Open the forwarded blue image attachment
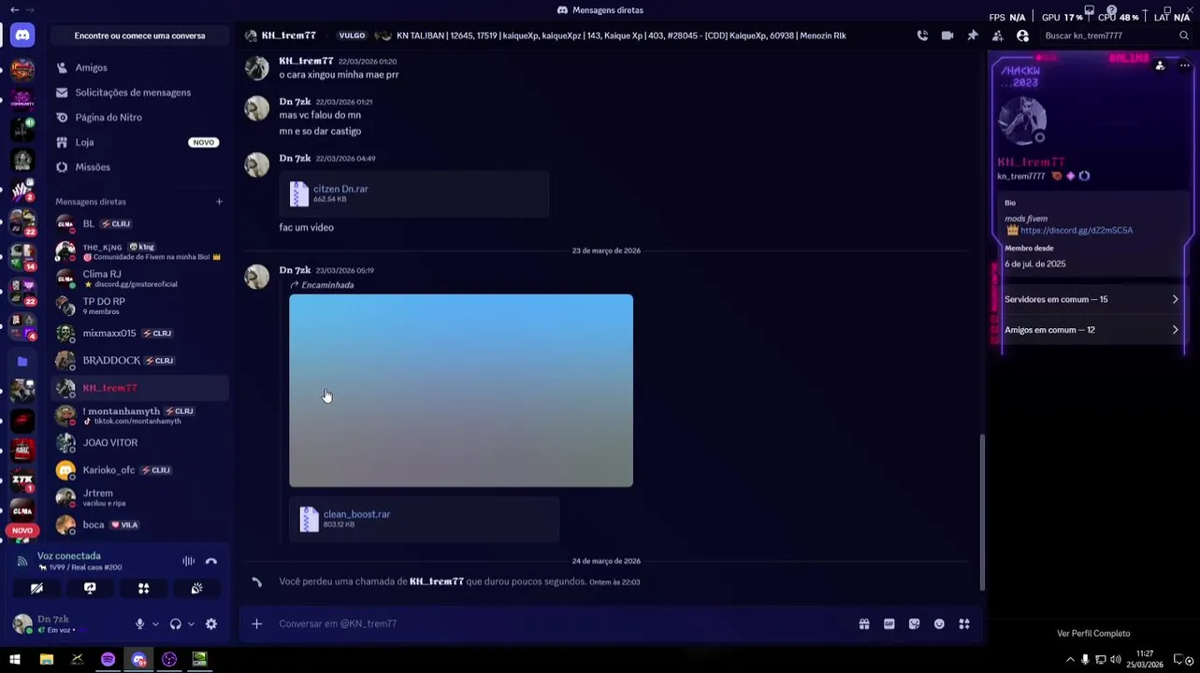This screenshot has height=673, width=1200. 461,391
